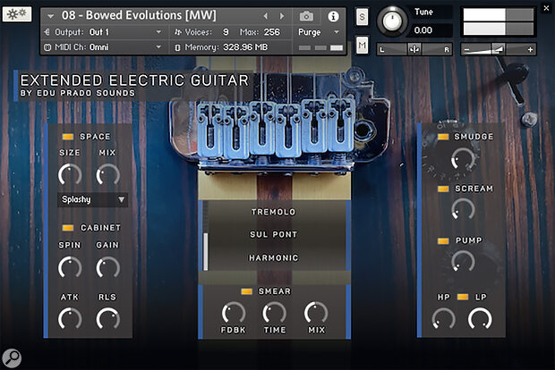This screenshot has height=370, width=555.
Task: Toggle the HP/LP filter on/off
Action: tap(463, 297)
